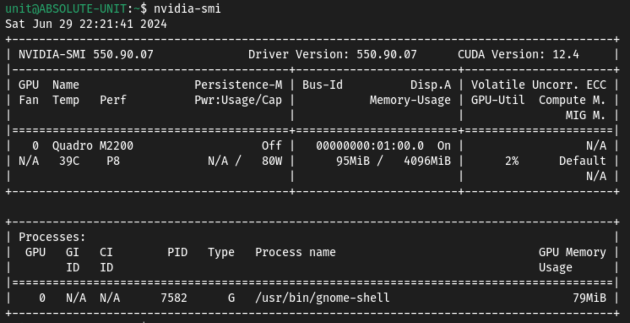Click the Default compute mode text
The image size is (630, 323).
click(x=582, y=161)
